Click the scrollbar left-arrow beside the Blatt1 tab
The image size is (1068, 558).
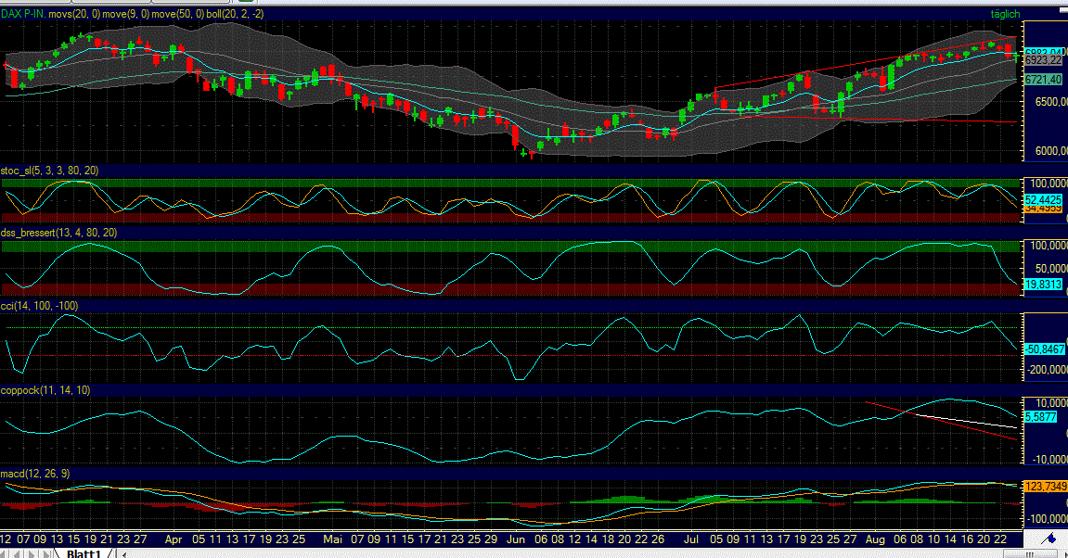(x=123, y=552)
